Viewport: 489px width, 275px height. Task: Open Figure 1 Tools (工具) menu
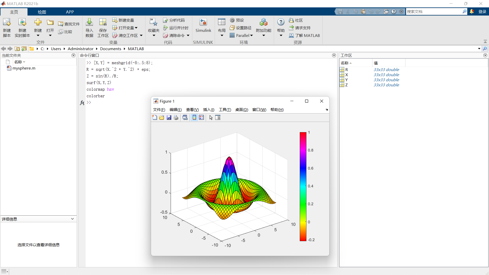[x=225, y=110]
